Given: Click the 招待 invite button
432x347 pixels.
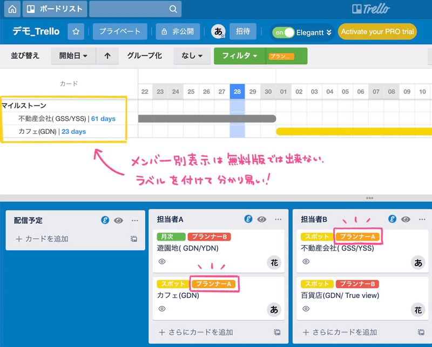Looking at the screenshot, I should [242, 31].
